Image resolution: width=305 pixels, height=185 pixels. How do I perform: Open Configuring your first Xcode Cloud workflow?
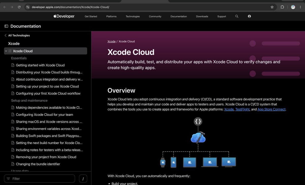coord(48,94)
